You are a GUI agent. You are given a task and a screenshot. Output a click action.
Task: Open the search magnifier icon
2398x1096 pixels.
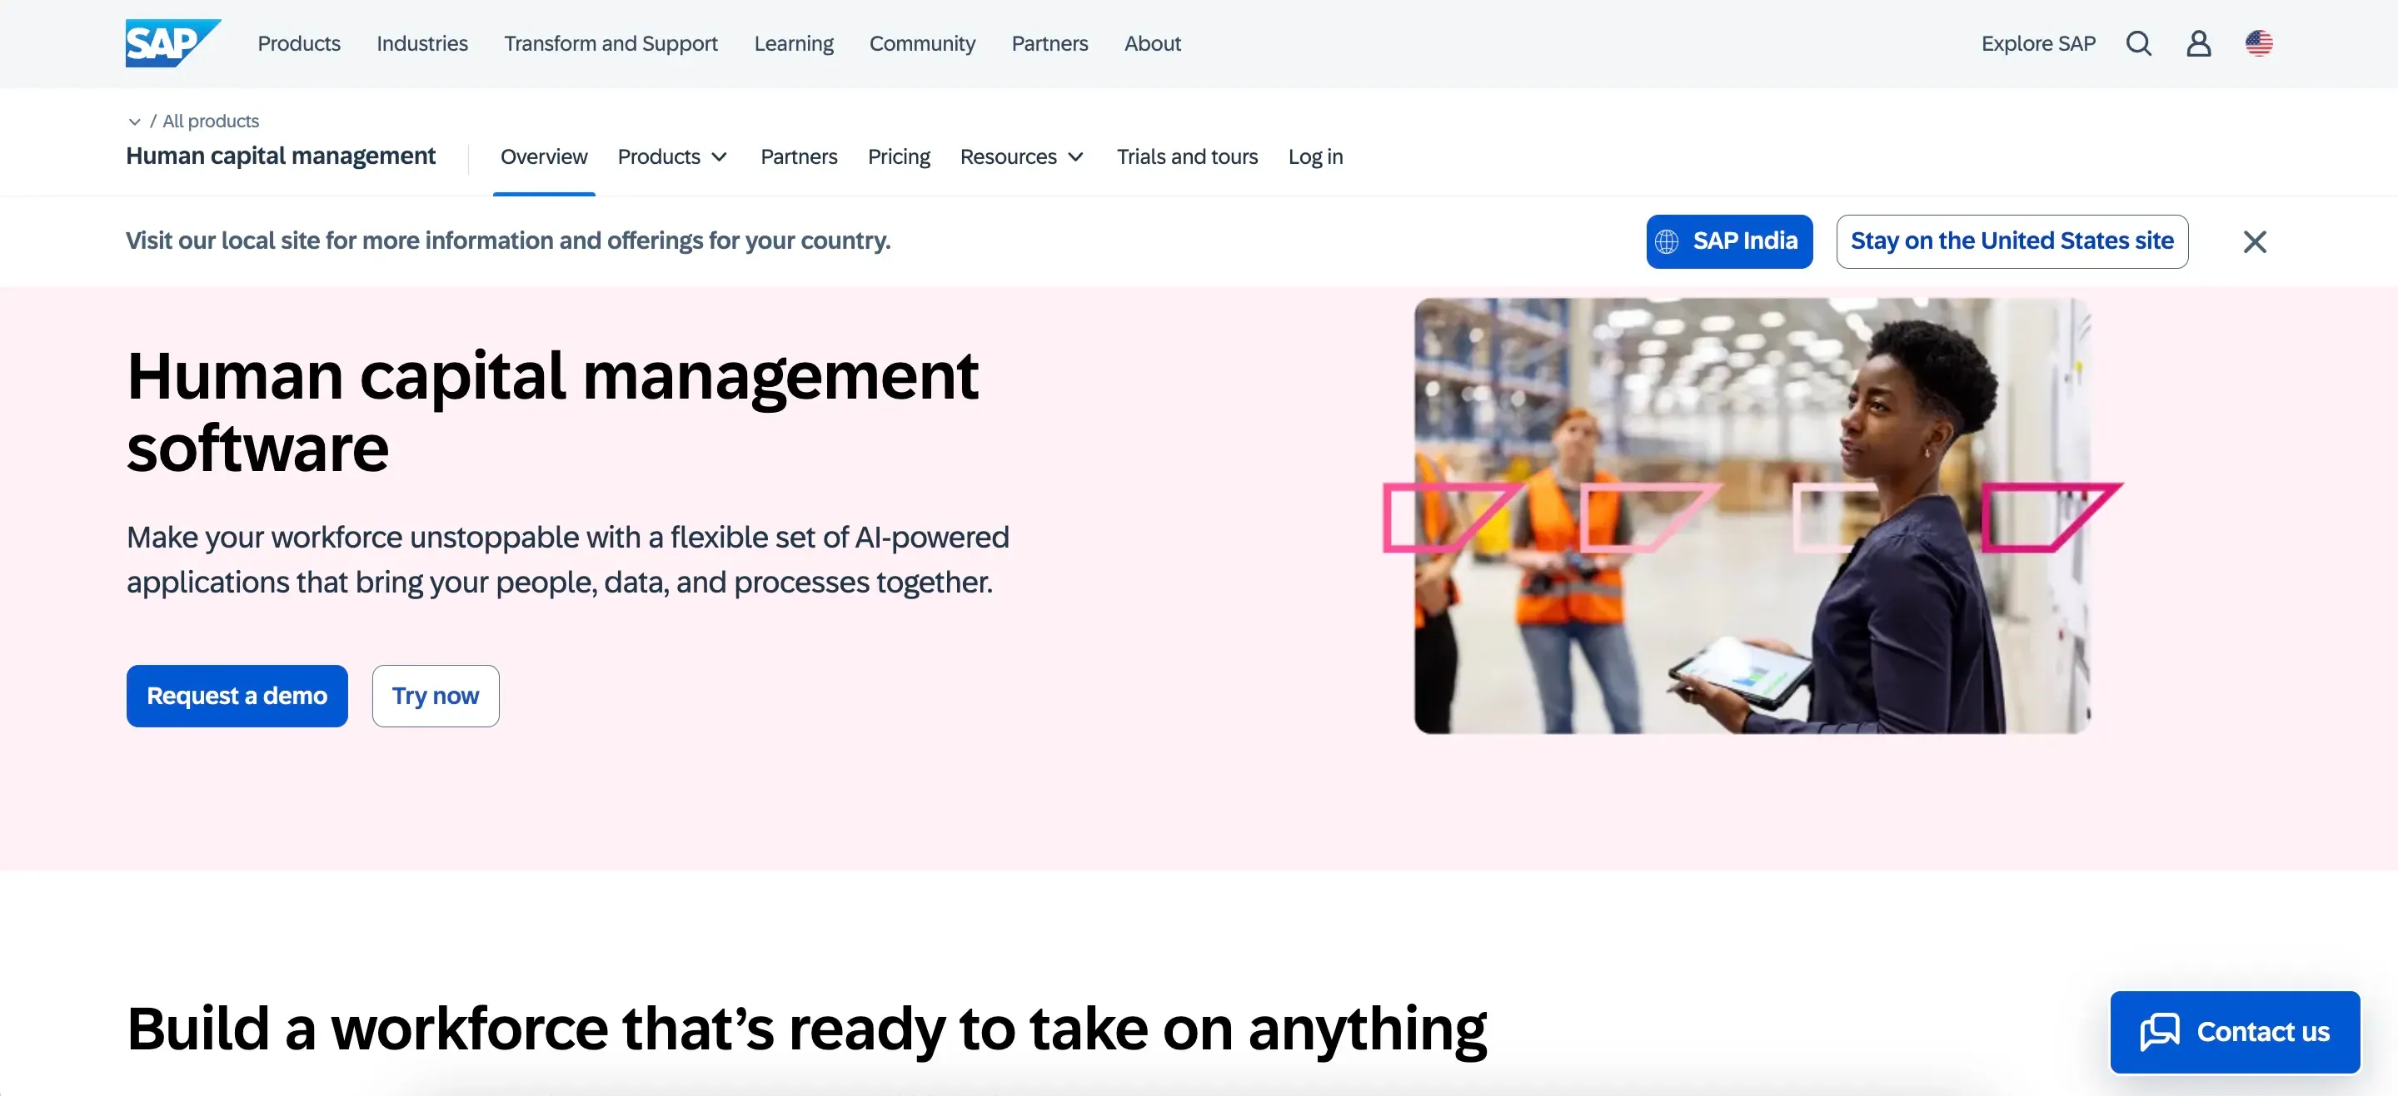click(2138, 44)
